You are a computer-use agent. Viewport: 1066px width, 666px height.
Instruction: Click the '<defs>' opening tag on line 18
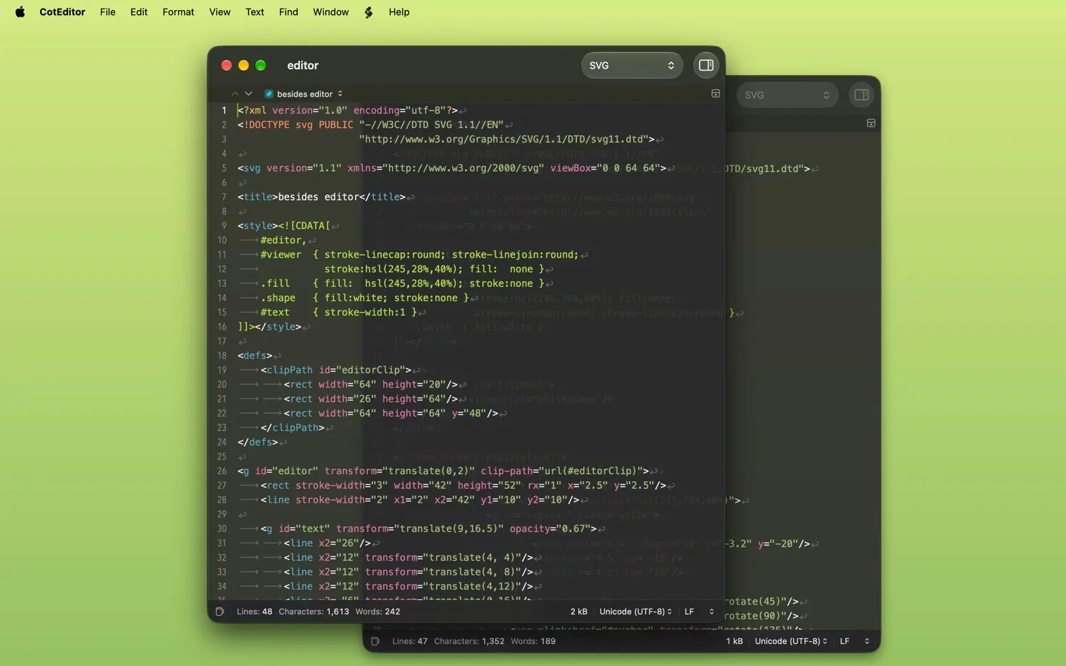pyautogui.click(x=255, y=356)
